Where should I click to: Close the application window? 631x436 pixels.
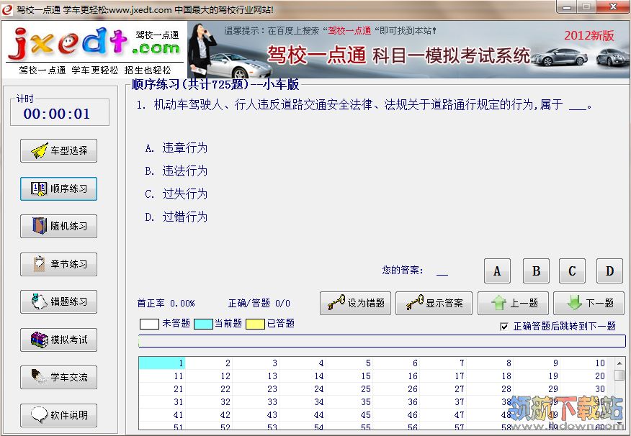point(613,6)
